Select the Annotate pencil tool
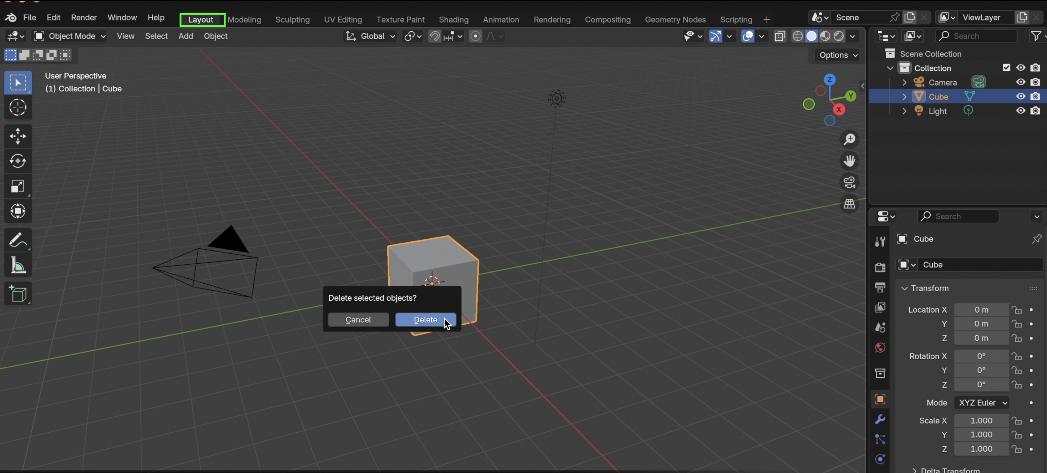 click(x=17, y=240)
